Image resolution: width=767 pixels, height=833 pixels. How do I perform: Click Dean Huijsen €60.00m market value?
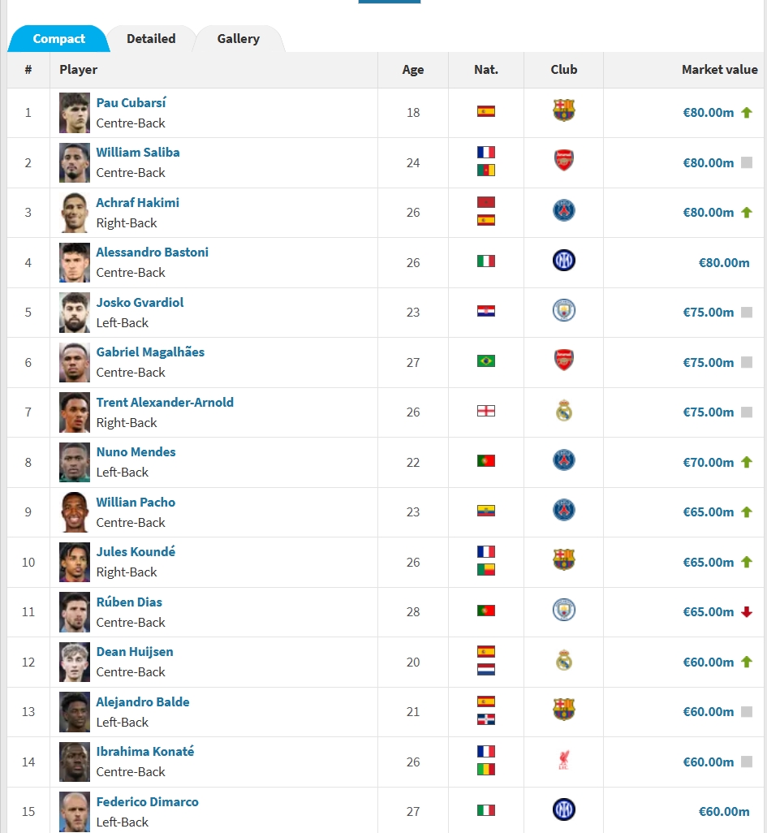pyautogui.click(x=708, y=662)
